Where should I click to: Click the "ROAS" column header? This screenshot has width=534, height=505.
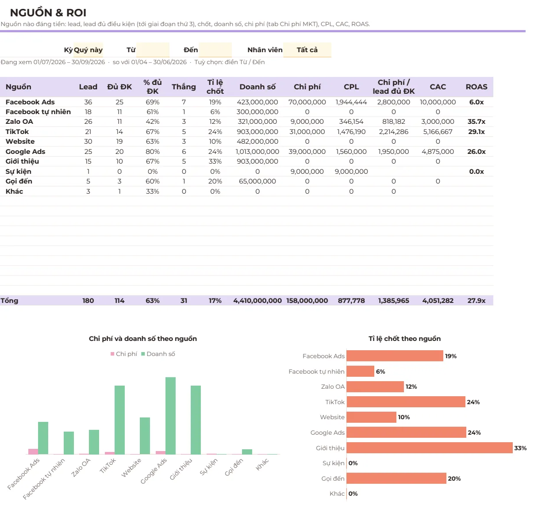click(x=476, y=87)
